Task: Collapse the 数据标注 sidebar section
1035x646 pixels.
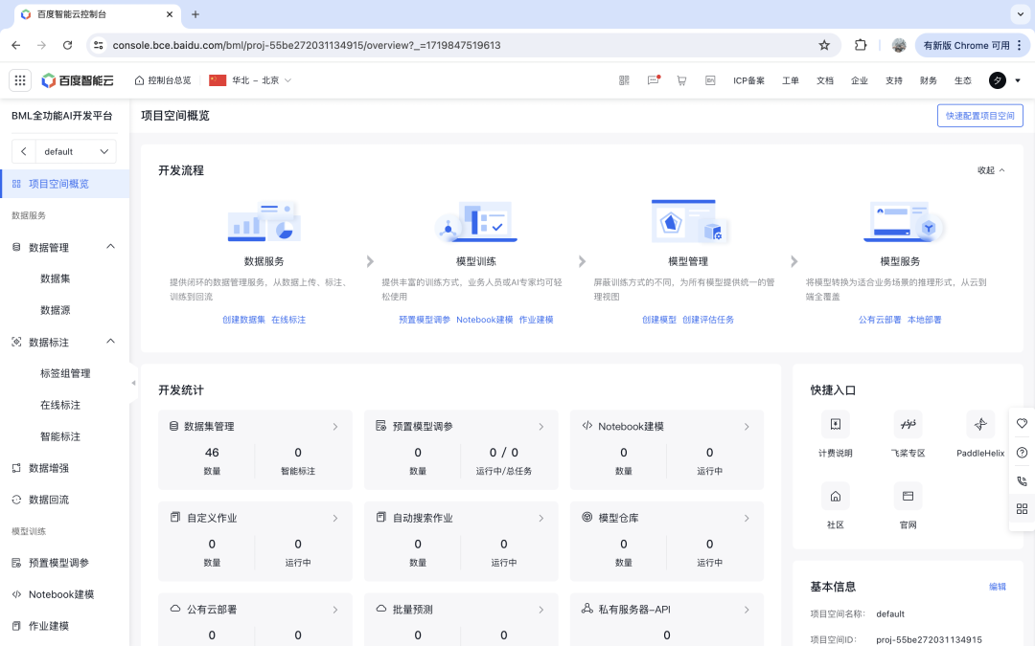Action: click(x=110, y=341)
